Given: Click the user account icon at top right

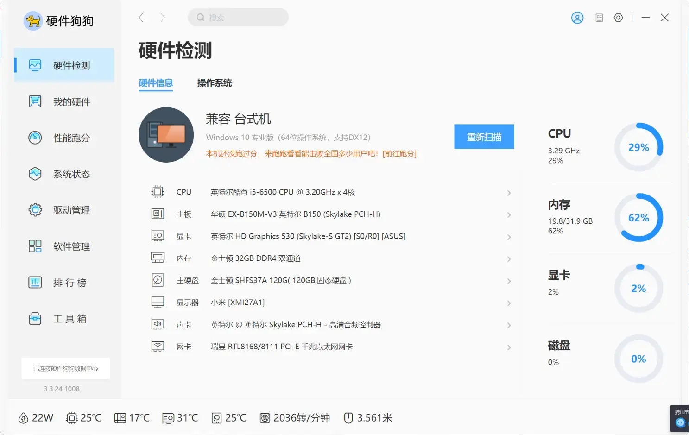Looking at the screenshot, I should [577, 18].
